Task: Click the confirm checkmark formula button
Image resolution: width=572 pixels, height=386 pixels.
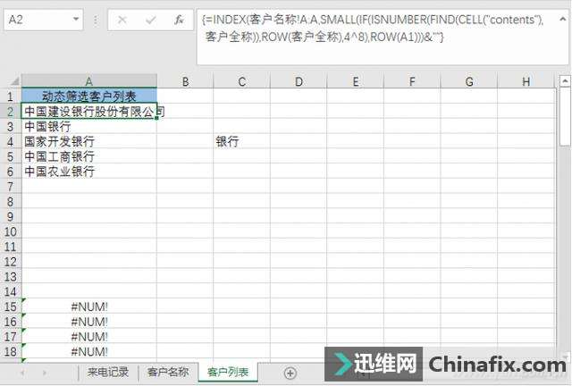Action: tap(151, 20)
